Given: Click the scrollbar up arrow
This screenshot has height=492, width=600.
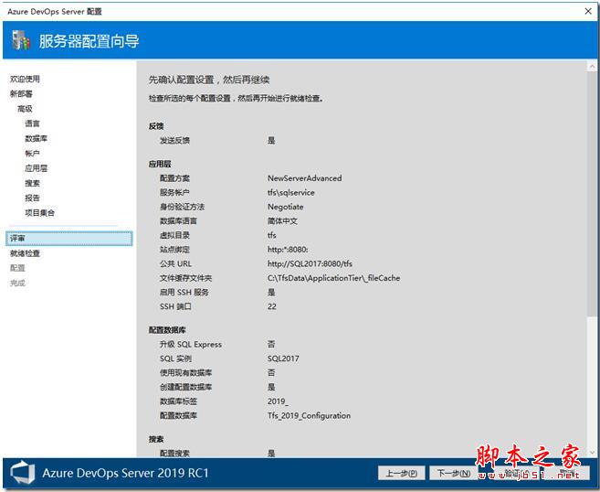Looking at the screenshot, I should (x=592, y=67).
